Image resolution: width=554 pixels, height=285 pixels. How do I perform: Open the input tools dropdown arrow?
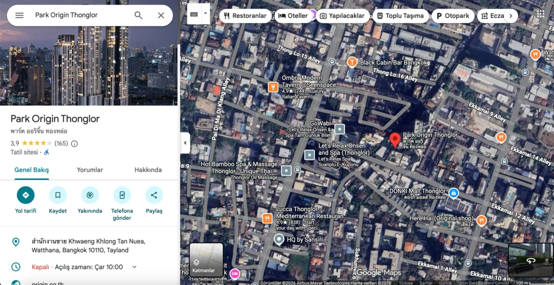206,14
